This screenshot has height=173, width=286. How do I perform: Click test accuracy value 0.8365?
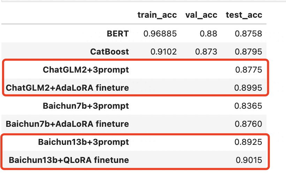click(248, 106)
